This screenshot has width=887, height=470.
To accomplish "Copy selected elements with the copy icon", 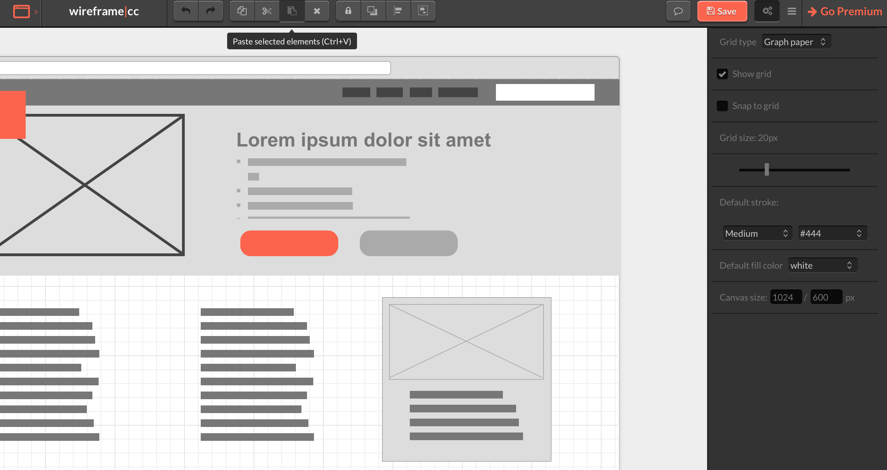I will coord(242,11).
